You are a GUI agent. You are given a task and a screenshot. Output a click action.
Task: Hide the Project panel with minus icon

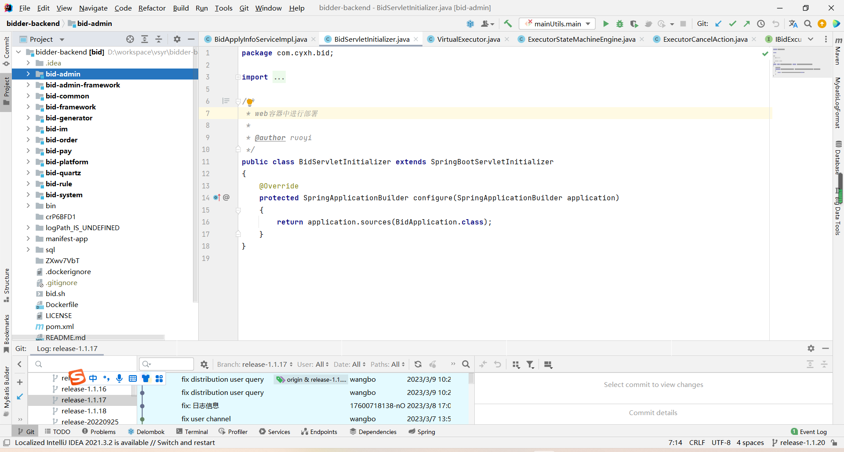click(x=191, y=39)
